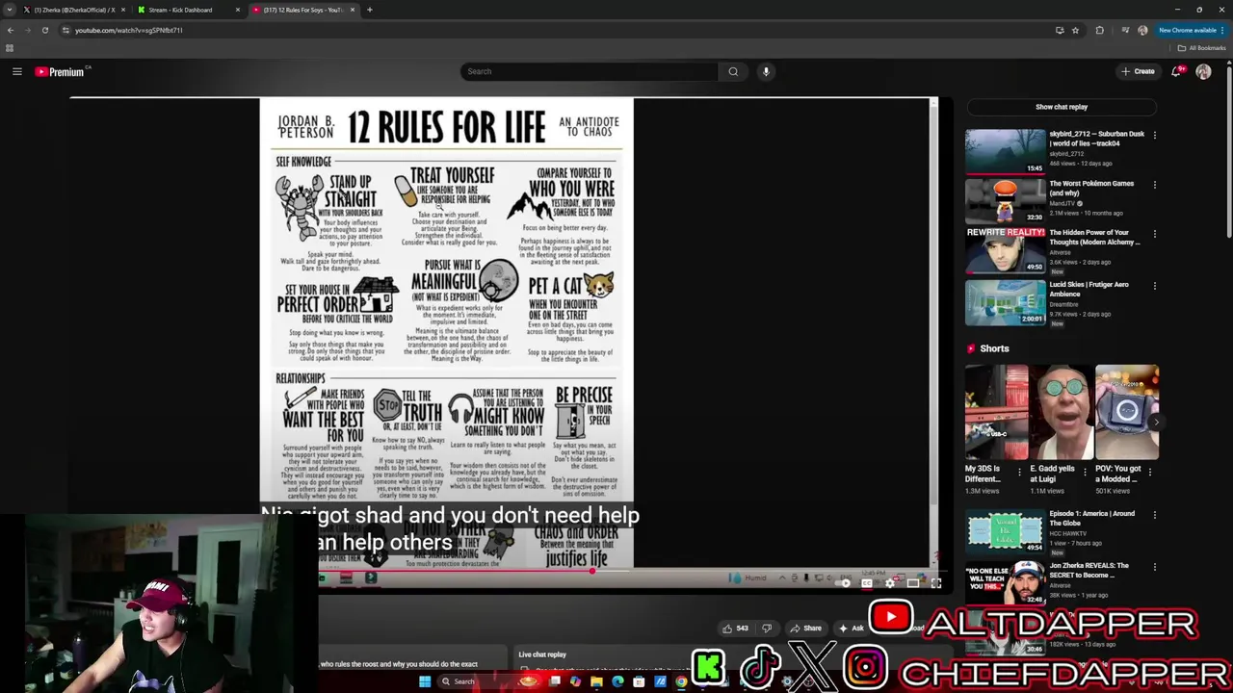
Task: Like the video with 543 likes
Action: tap(735, 629)
